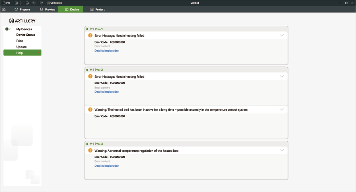Undo the last action
This screenshot has width=356, height=192.
point(34,3)
